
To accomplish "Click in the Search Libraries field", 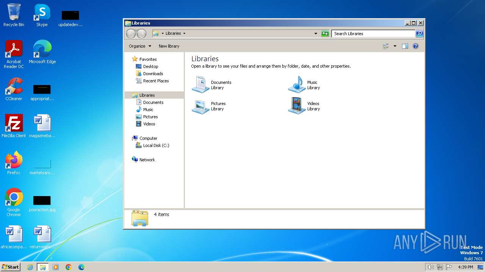I will pos(373,34).
